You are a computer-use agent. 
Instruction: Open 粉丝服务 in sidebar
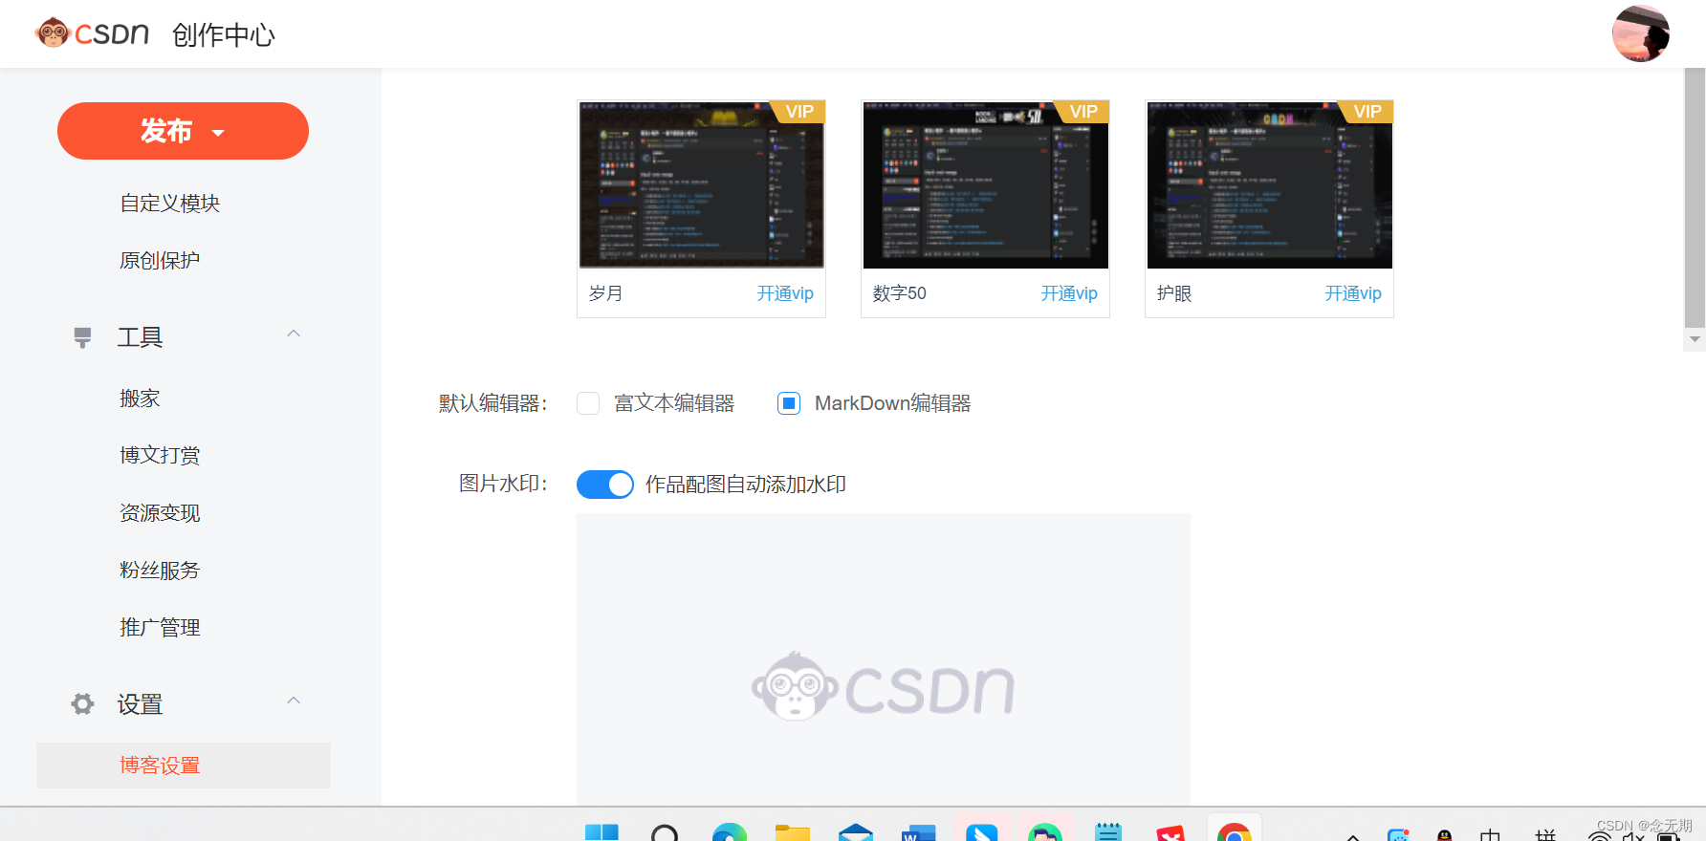160,571
